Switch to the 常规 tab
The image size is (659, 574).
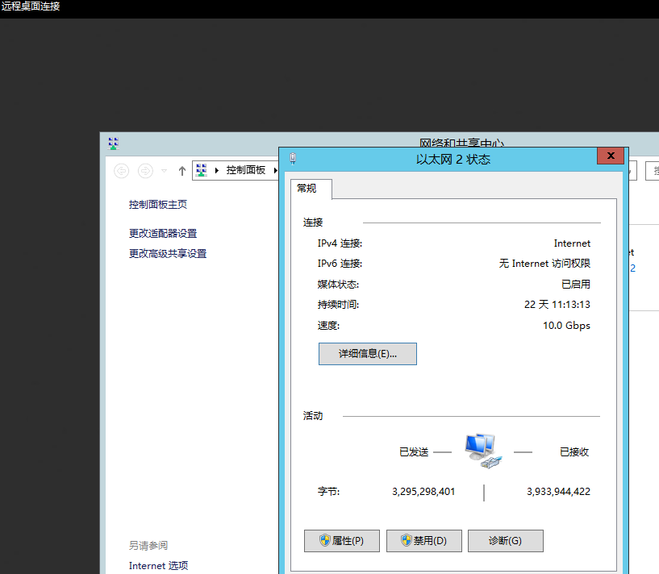tap(307, 189)
